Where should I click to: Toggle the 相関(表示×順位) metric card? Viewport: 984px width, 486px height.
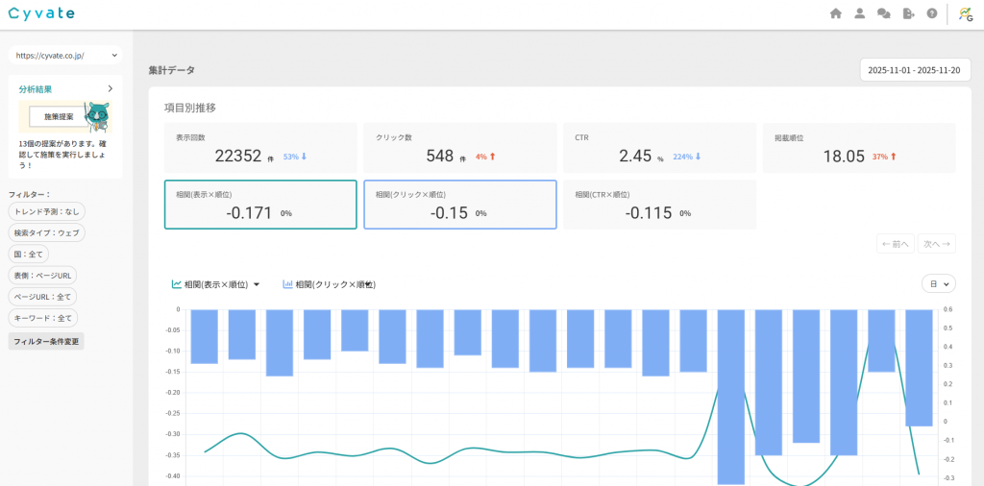click(260, 205)
